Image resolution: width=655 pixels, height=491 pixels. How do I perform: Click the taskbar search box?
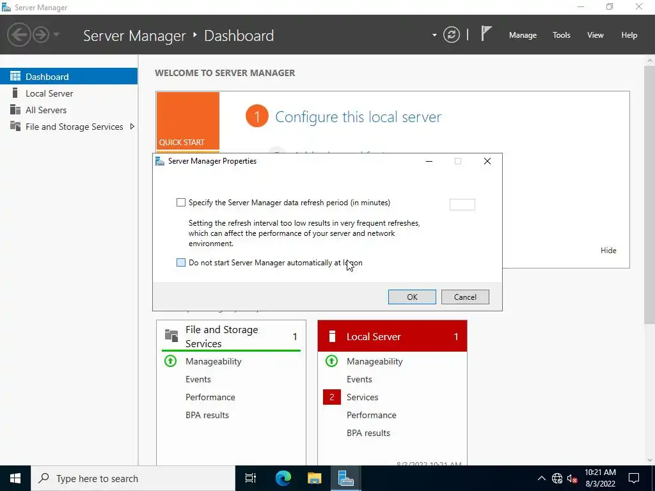(x=133, y=478)
